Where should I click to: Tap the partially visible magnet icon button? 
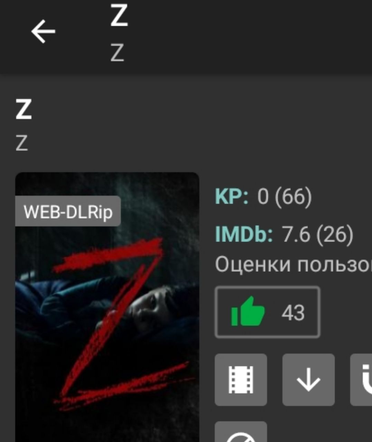361,379
